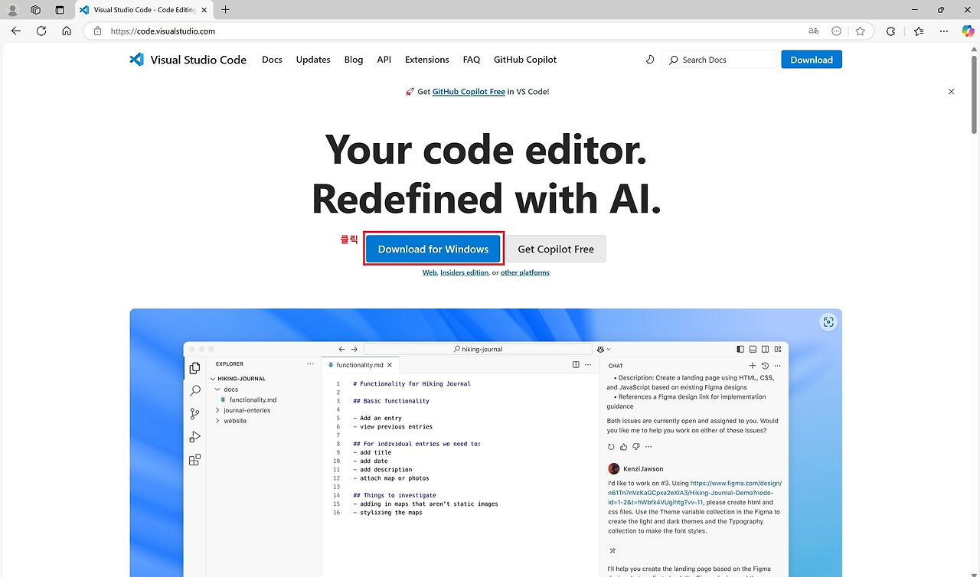This screenshot has height=577, width=980.
Task: Click the Download button in the header
Action: tap(812, 60)
